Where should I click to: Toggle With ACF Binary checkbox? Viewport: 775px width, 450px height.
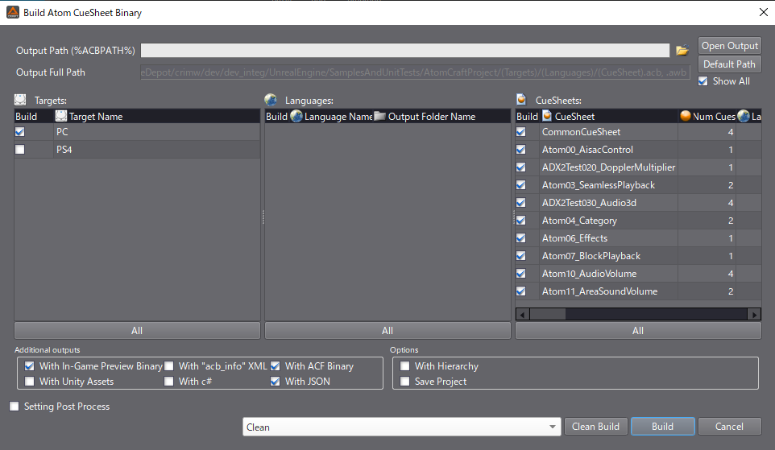point(276,366)
